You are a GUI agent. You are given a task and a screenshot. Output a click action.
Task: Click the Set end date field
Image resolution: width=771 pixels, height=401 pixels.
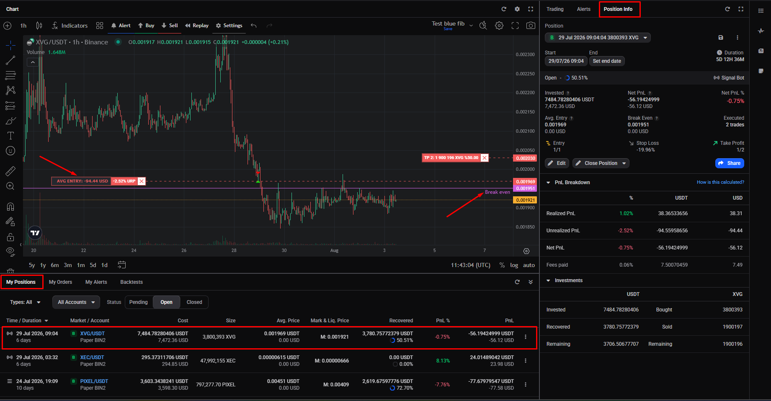[x=607, y=61]
